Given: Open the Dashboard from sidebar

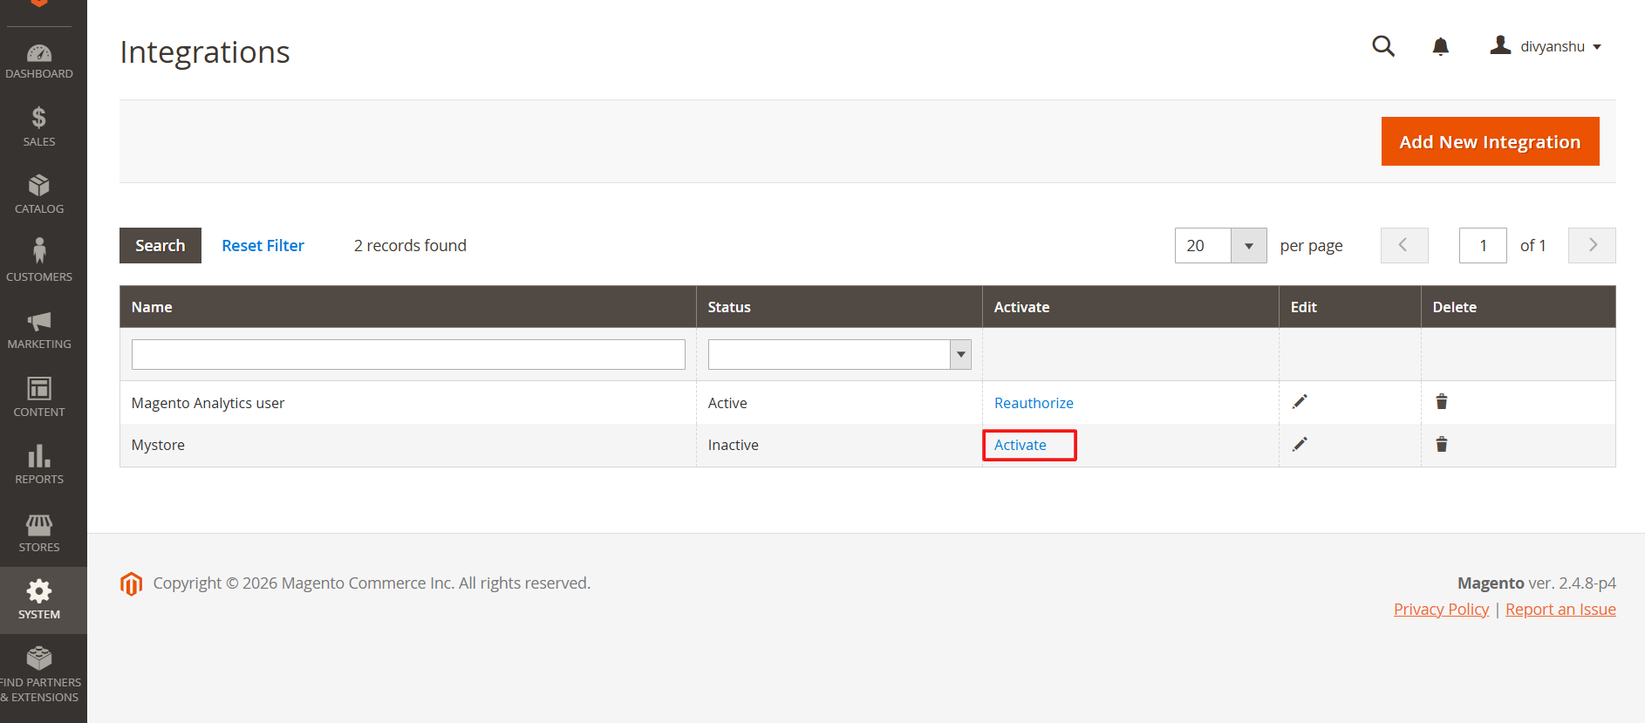Looking at the screenshot, I should click(39, 61).
